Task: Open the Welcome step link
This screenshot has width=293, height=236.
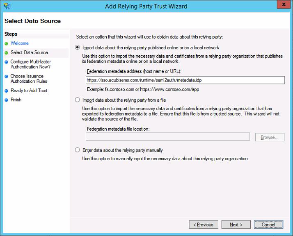Action: pyautogui.click(x=20, y=43)
